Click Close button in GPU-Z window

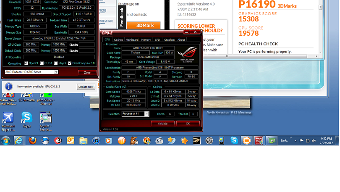tap(87, 72)
